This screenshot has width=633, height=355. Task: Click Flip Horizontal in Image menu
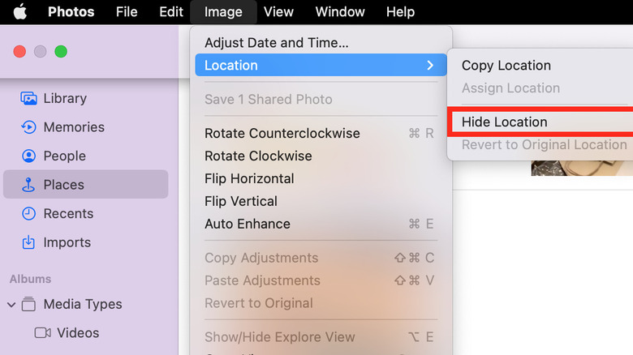click(x=249, y=178)
